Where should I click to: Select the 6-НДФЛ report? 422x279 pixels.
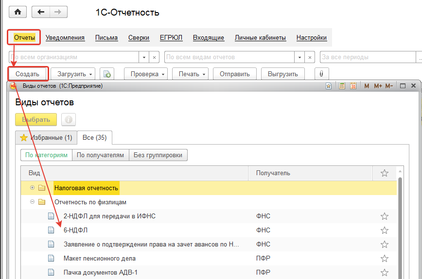click(209, 230)
